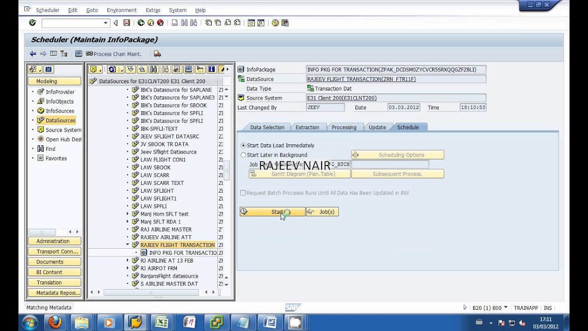588x331 pixels.
Task: Click the Expand Subtree icon in tree toolbar
Action: click(x=131, y=69)
